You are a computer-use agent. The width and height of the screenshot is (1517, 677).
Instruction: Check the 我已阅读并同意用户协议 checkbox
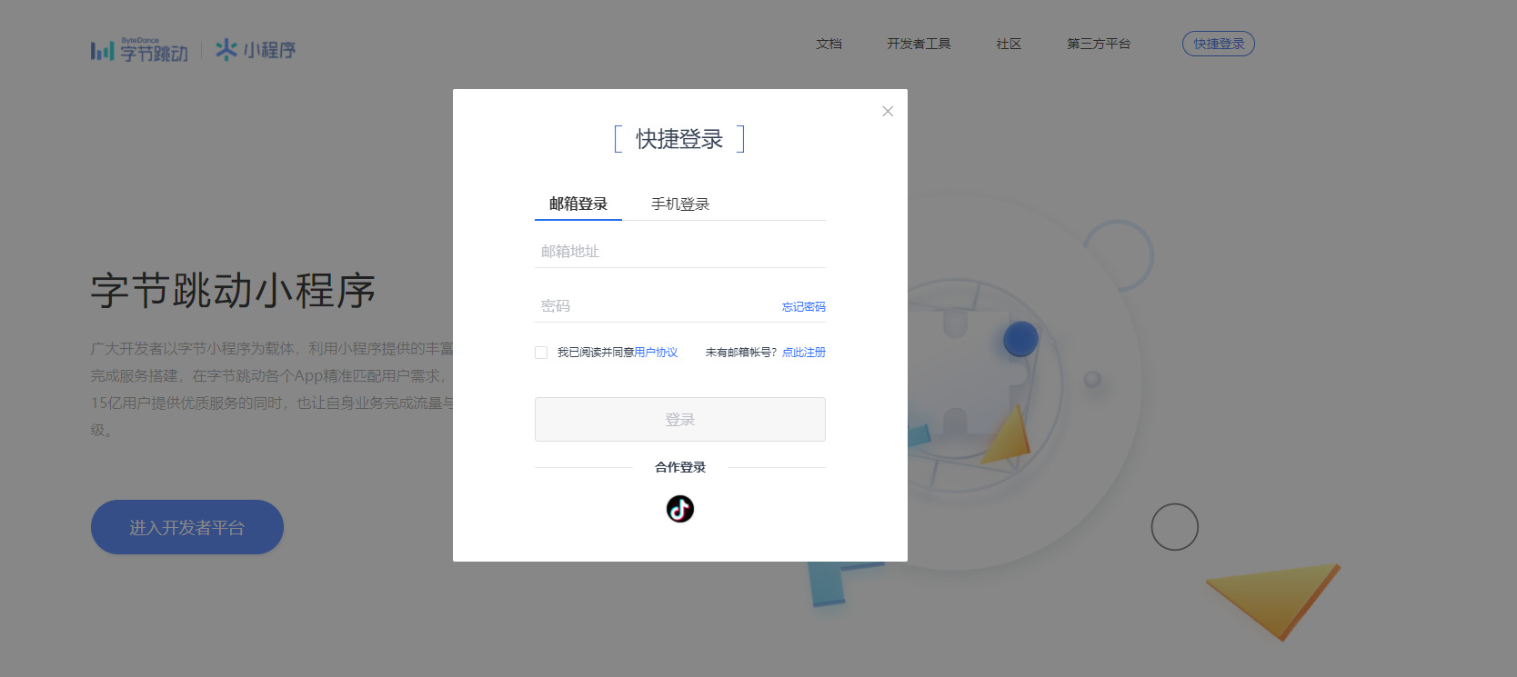coord(541,353)
